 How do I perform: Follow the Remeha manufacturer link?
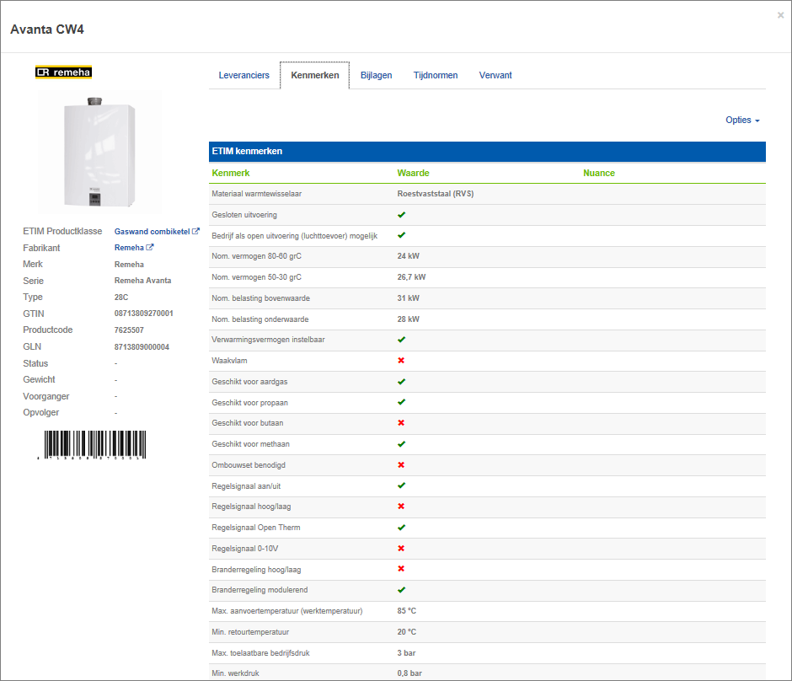pos(129,248)
